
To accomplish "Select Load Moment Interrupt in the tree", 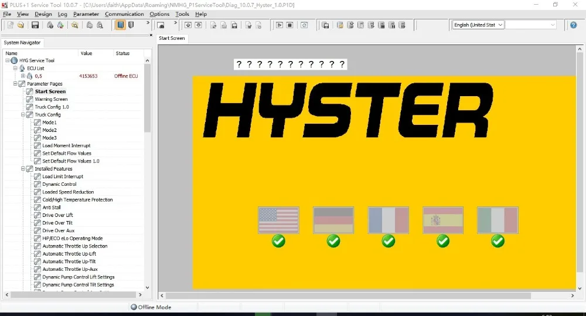I will tap(66, 145).
